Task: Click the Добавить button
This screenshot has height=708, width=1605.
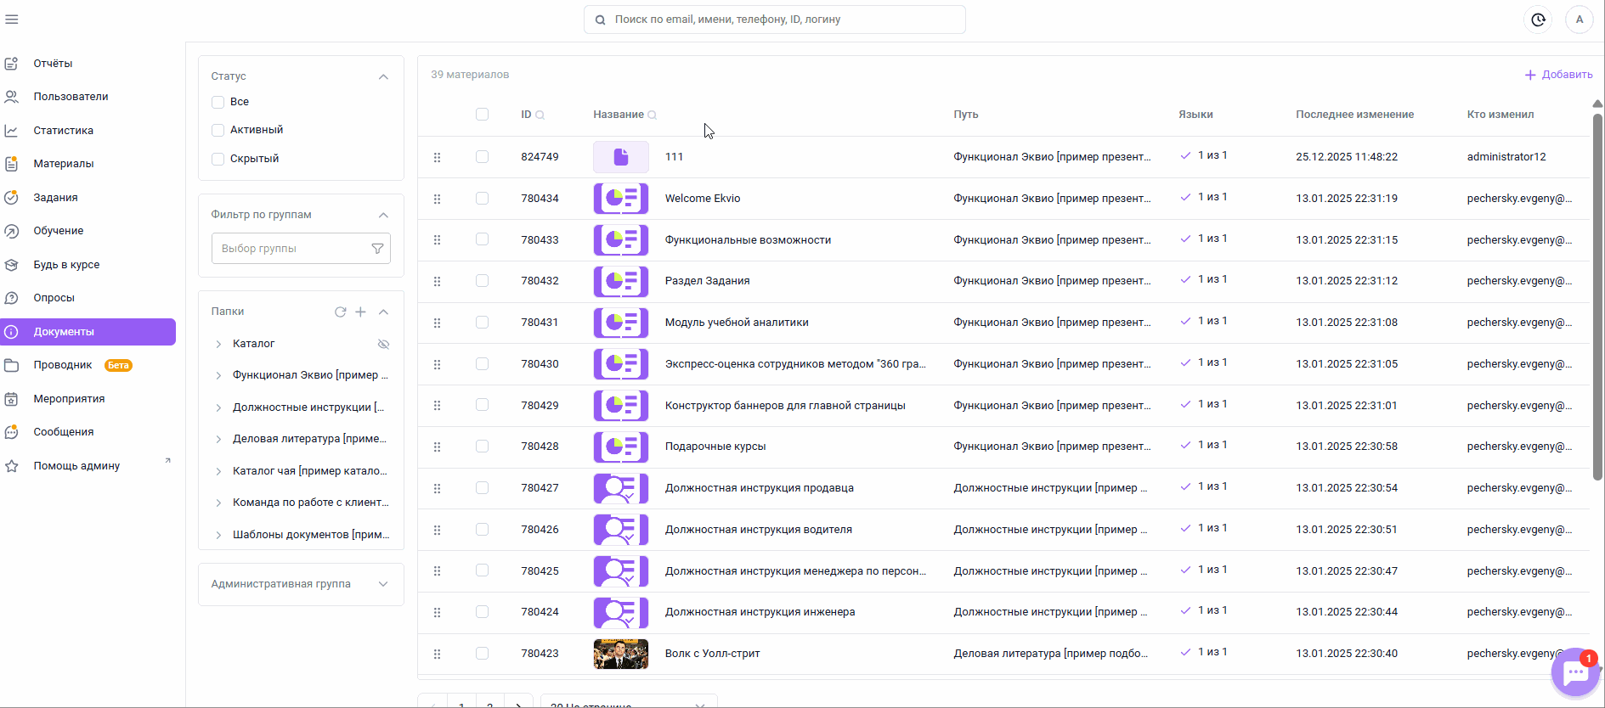Action: pos(1558,75)
